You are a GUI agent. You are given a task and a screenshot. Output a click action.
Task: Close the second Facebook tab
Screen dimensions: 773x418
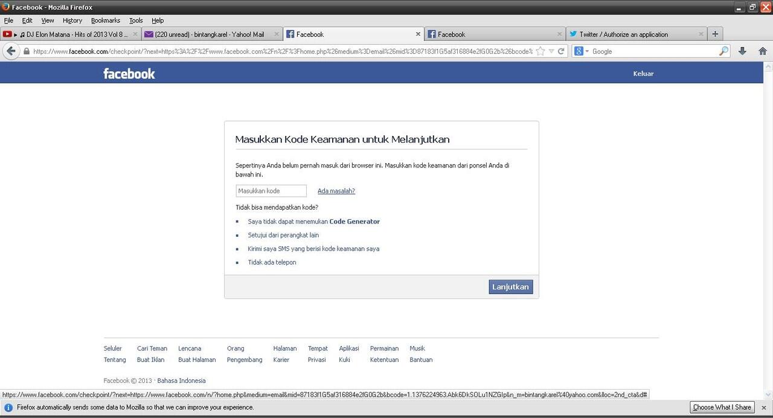pyautogui.click(x=559, y=34)
